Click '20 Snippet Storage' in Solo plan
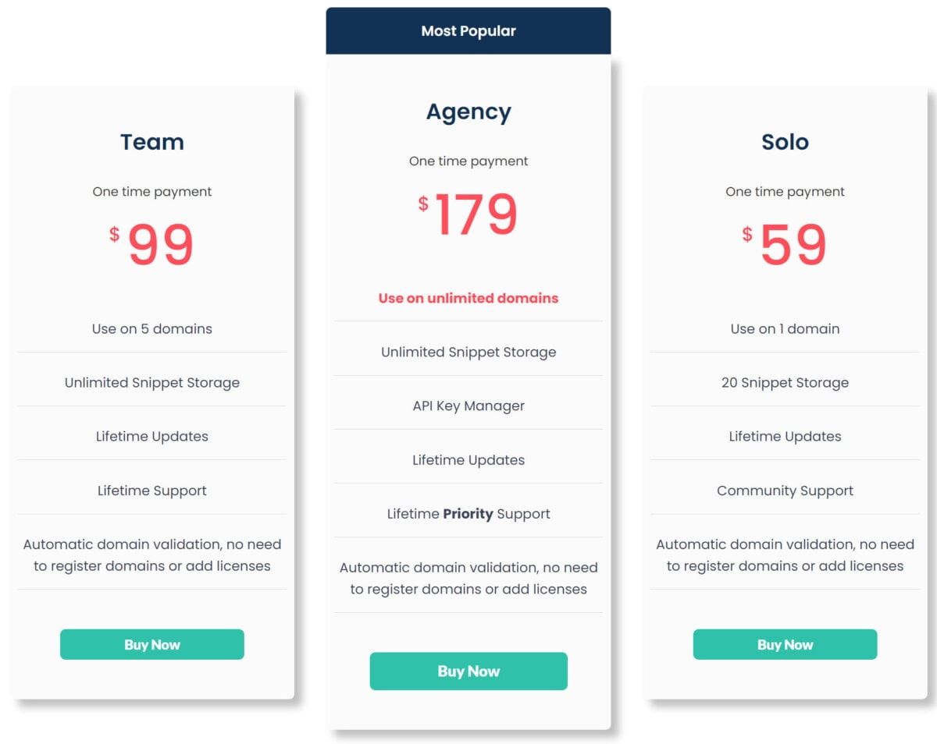Image resolution: width=937 pixels, height=744 pixels. pos(785,382)
